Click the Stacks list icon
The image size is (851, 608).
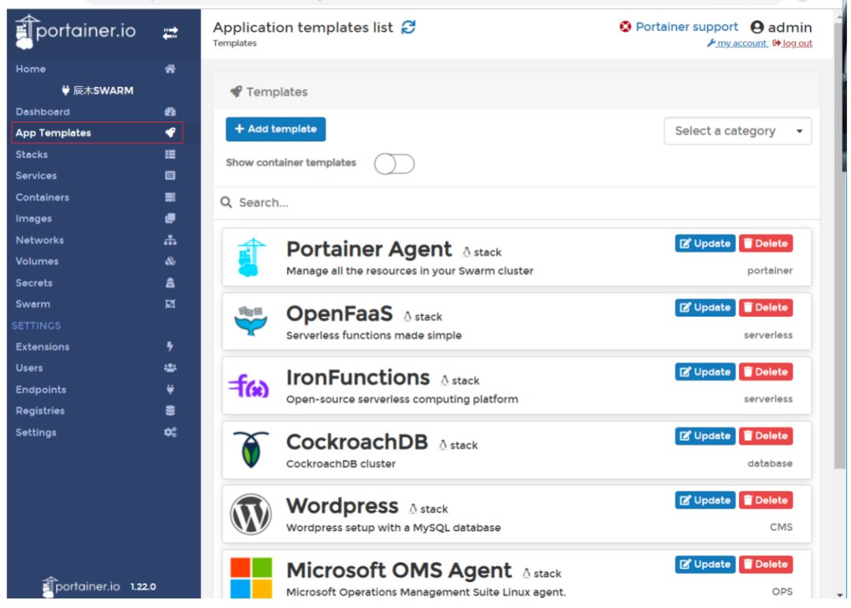[170, 155]
